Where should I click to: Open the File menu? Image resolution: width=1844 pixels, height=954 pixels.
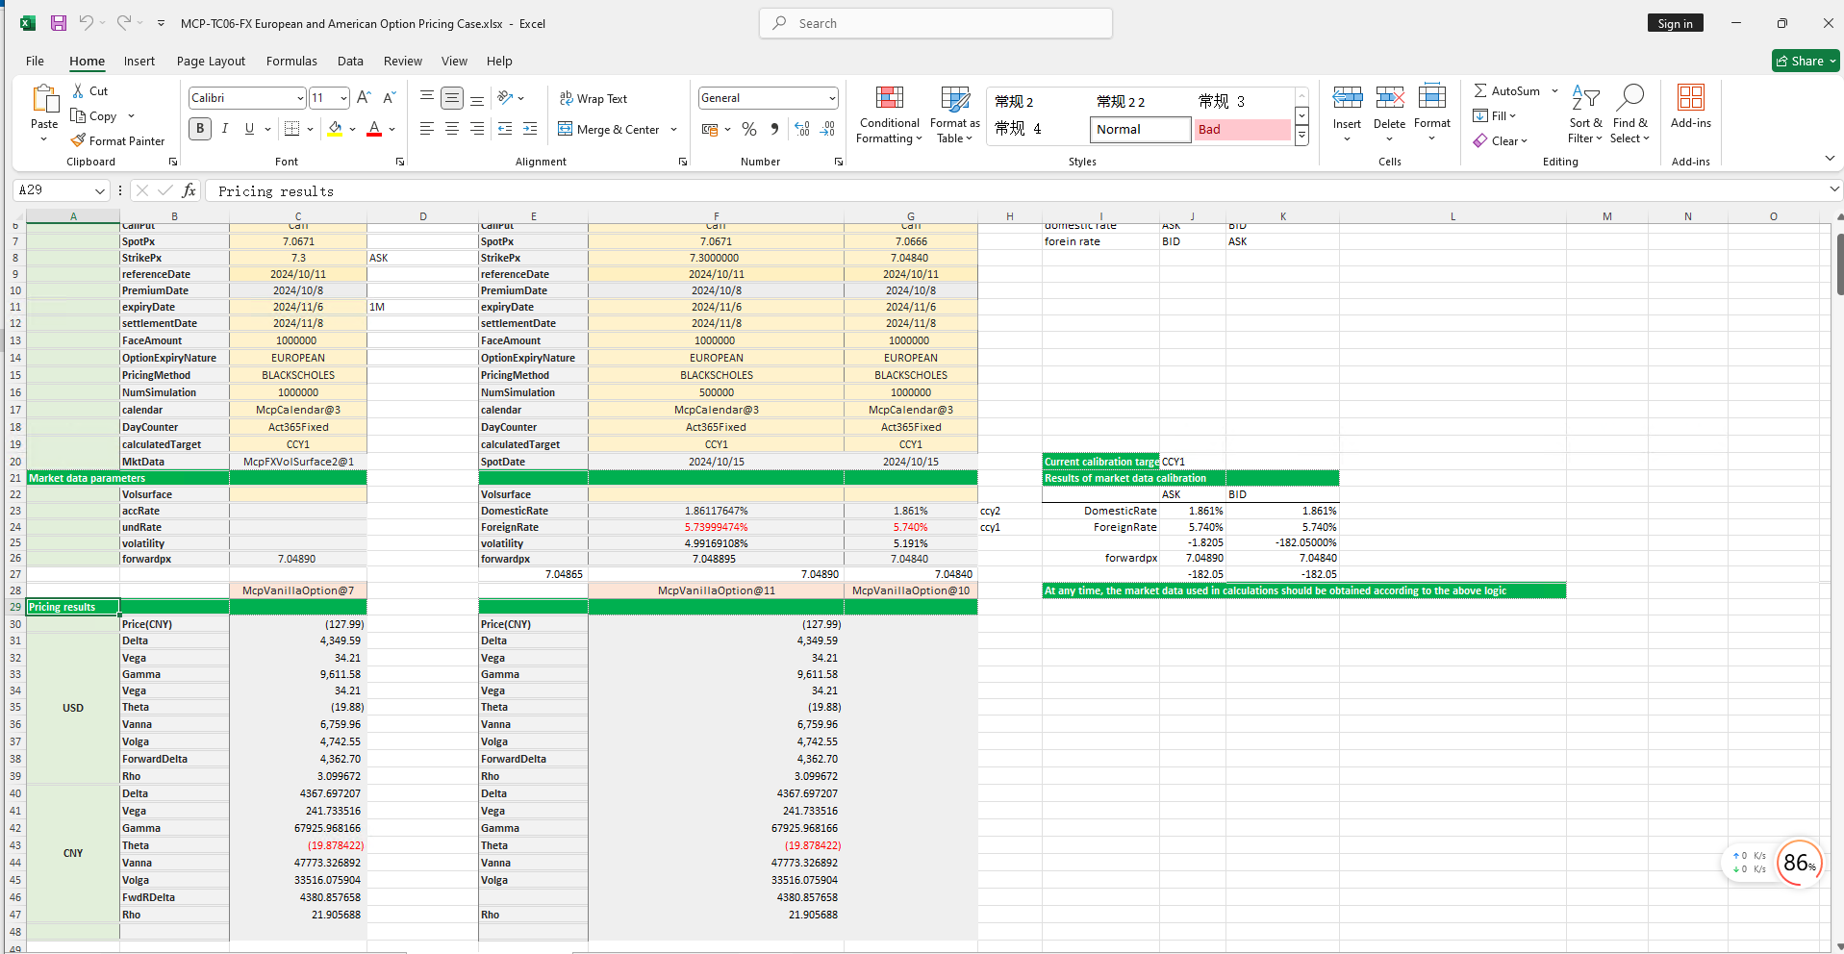35,61
